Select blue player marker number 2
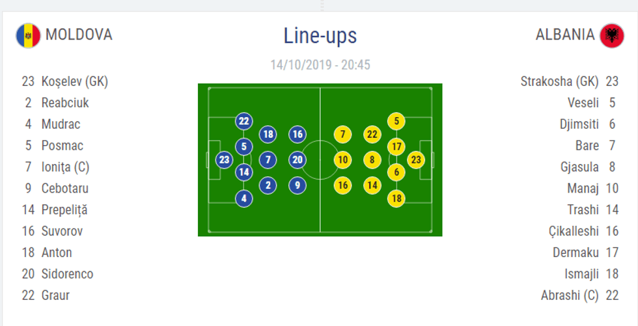The image size is (638, 326). coord(268,185)
